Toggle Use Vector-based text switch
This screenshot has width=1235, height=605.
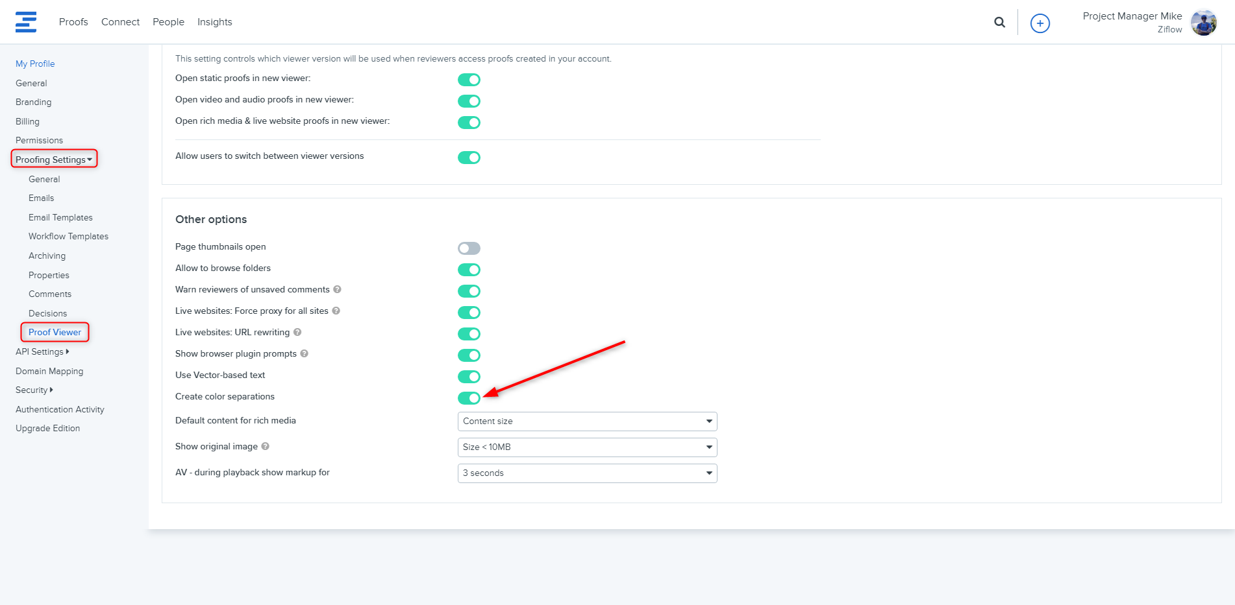[x=469, y=377]
